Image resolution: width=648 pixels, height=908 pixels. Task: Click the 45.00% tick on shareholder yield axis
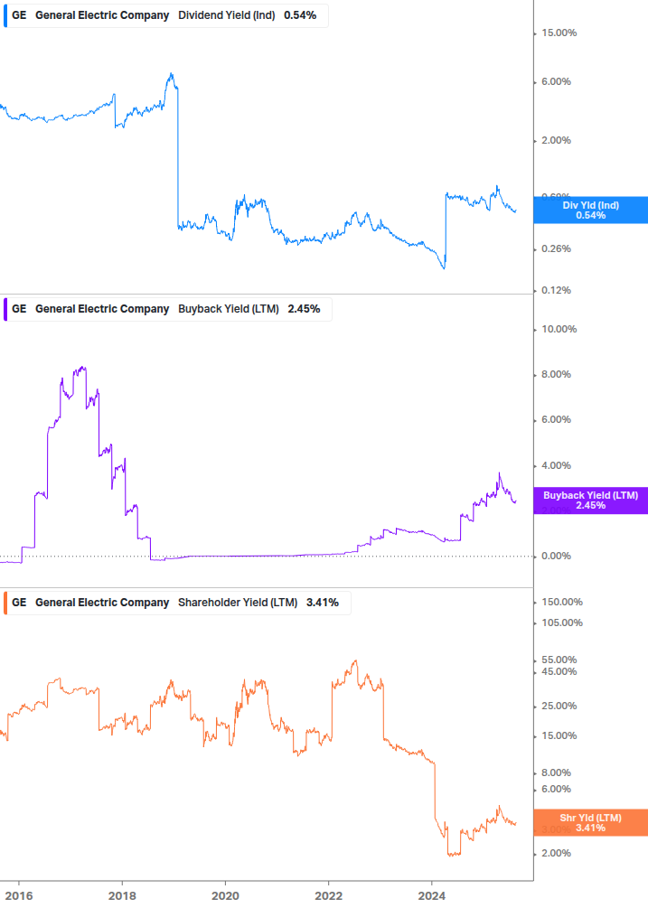click(559, 671)
